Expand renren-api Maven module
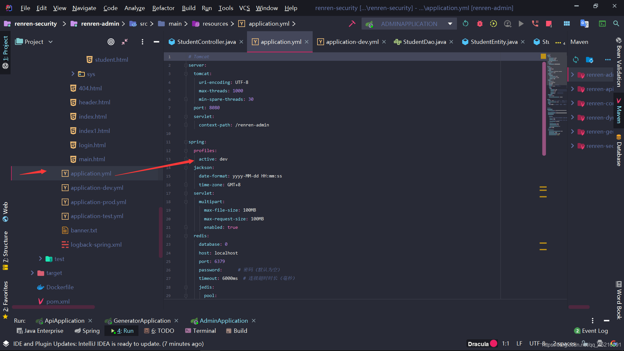This screenshot has width=624, height=351. click(x=572, y=89)
